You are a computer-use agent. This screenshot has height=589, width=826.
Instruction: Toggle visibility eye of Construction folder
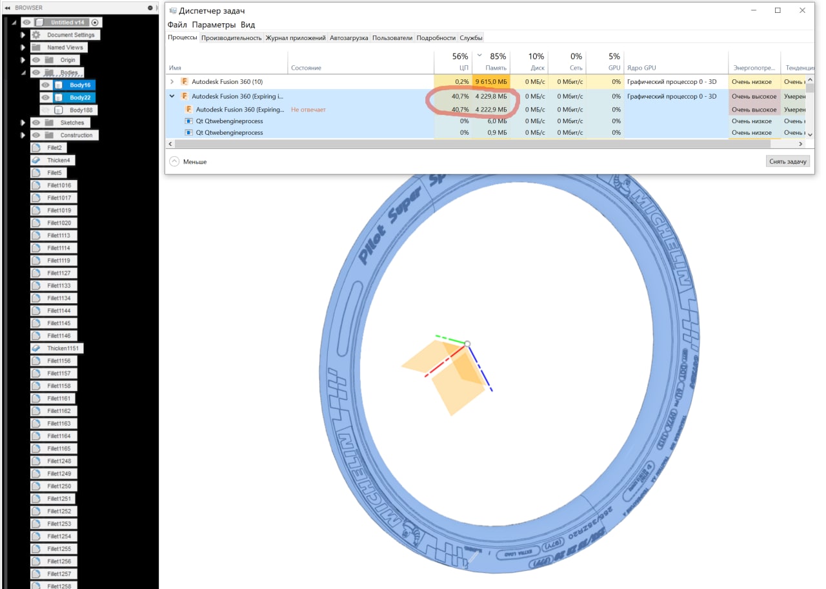tap(36, 135)
